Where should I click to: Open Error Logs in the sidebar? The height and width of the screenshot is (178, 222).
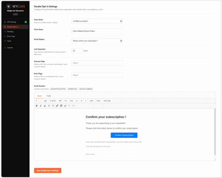point(15,36)
